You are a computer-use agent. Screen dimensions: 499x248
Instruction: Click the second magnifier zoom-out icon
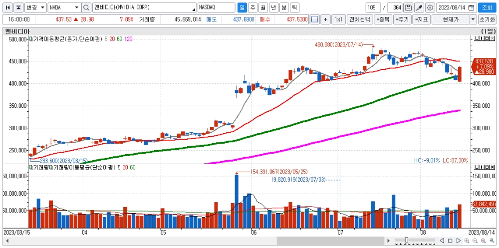pyautogui.click(x=475, y=241)
